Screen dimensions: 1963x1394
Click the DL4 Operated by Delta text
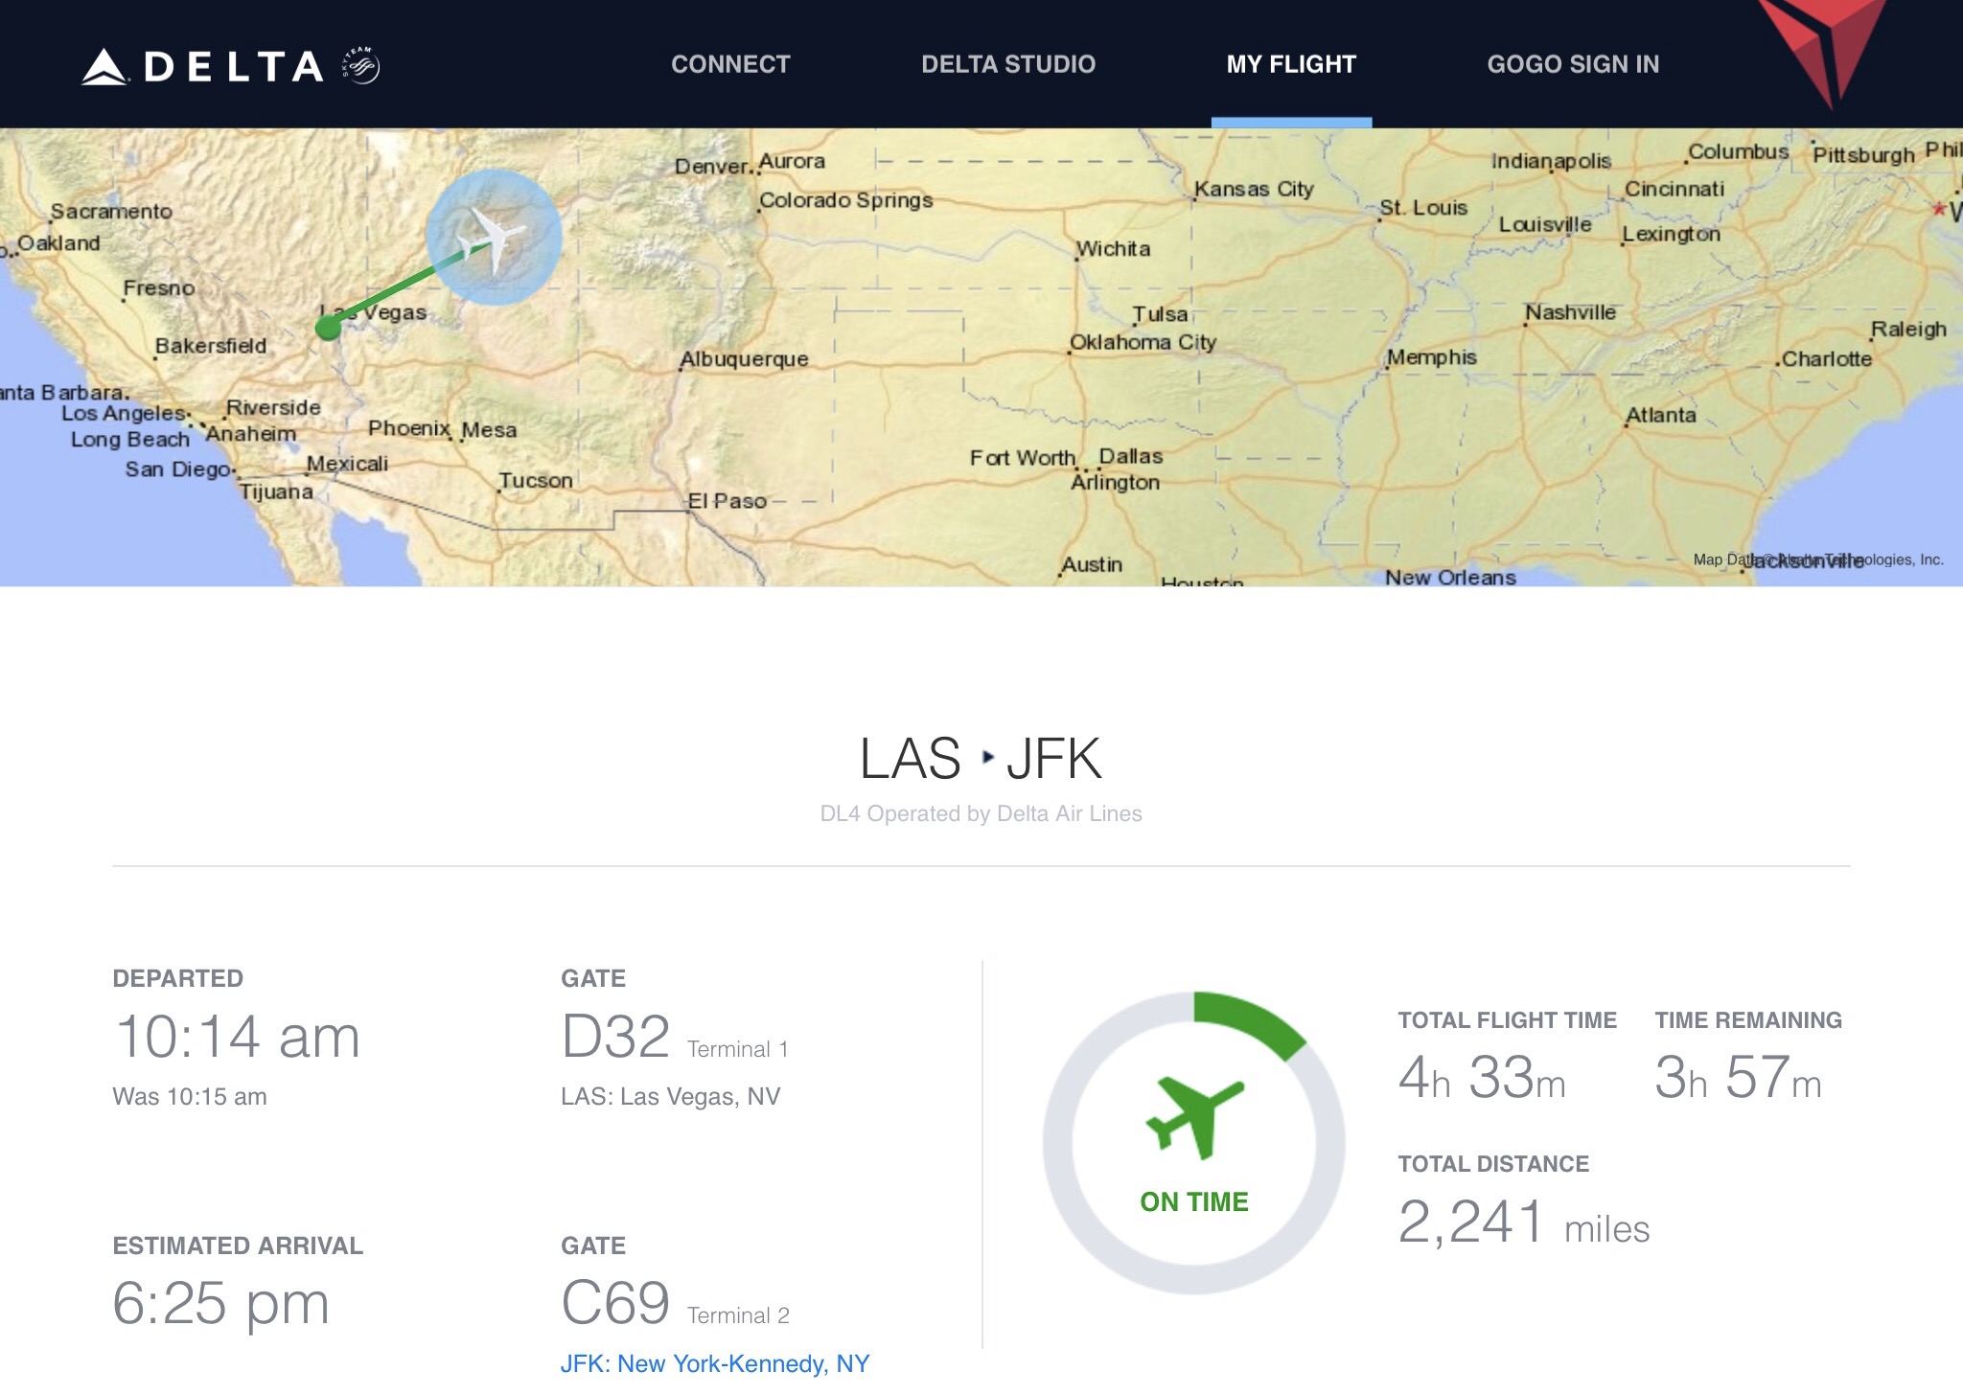[981, 813]
